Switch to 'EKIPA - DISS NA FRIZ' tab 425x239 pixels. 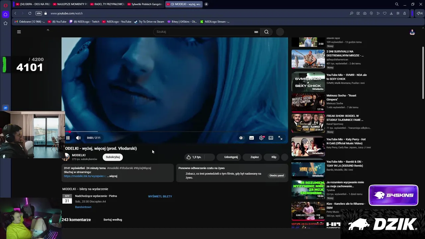click(x=33, y=4)
